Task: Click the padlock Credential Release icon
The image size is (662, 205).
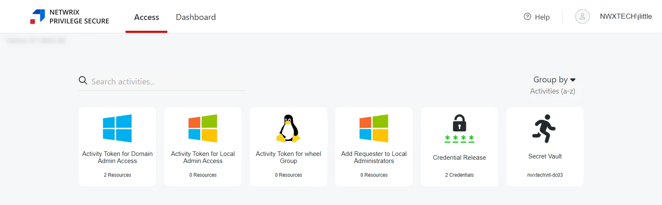Action: click(x=459, y=129)
